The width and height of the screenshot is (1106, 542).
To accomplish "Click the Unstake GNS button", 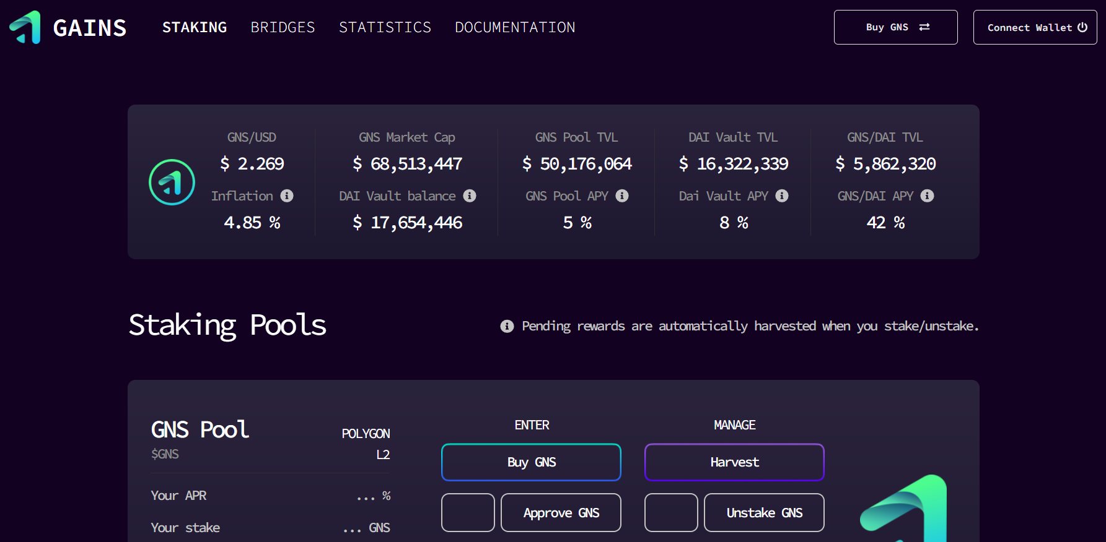I will [764, 512].
